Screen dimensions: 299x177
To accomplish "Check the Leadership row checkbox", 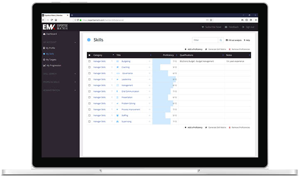I will tap(89, 79).
